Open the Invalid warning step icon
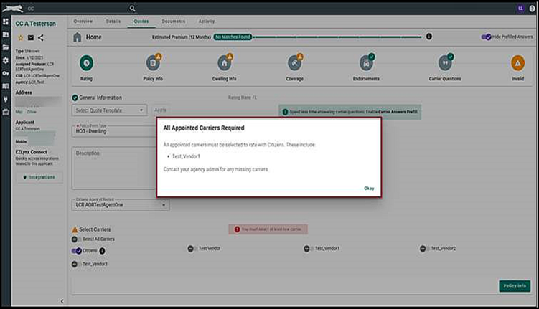Viewport: 539px width, 309px height. click(517, 63)
